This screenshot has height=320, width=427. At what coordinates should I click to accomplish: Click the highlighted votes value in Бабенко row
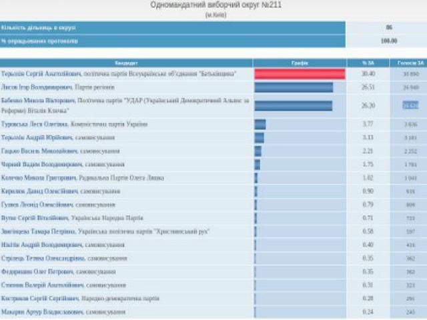410,105
